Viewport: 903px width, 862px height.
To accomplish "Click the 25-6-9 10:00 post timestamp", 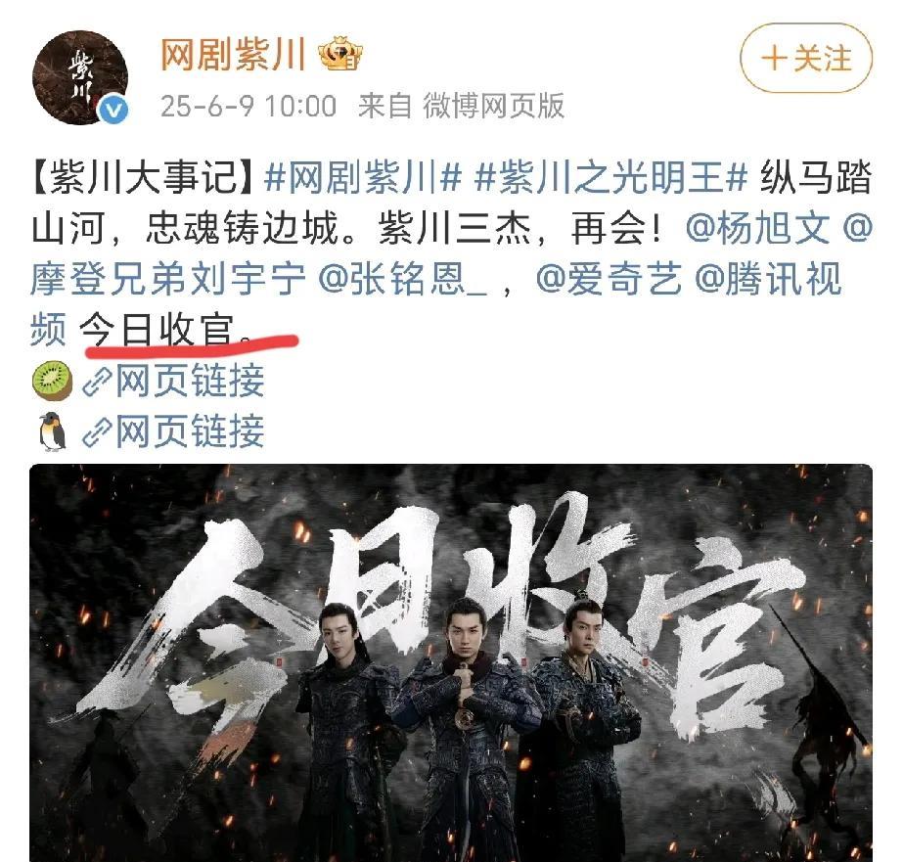I will [x=248, y=107].
